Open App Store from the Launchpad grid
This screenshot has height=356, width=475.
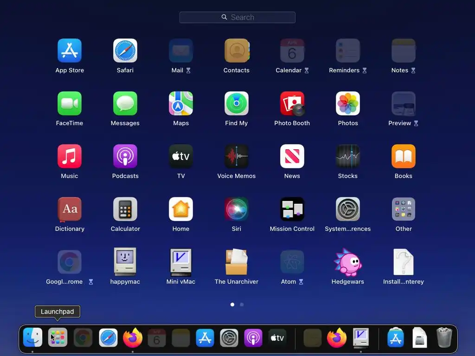(x=70, y=51)
